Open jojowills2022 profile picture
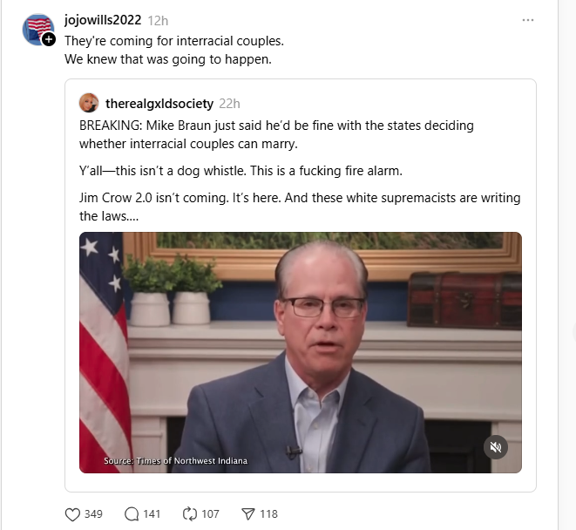576x530 pixels. (37, 30)
